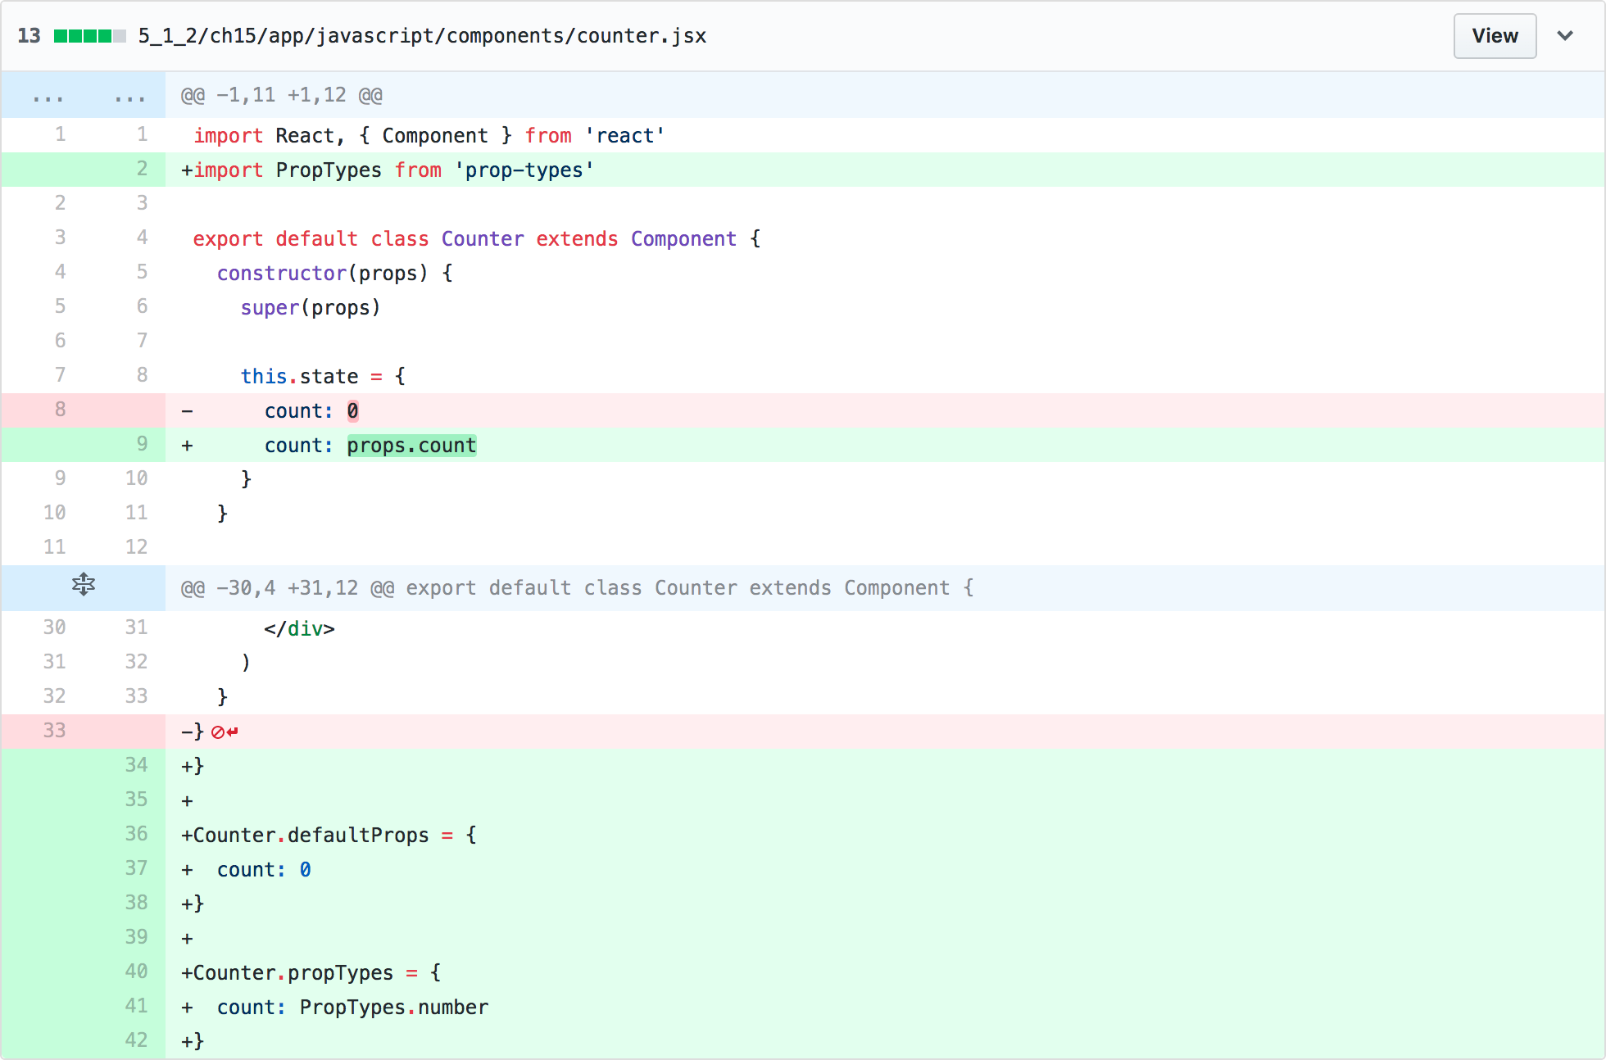The width and height of the screenshot is (1606, 1060).
Task: Select new line number 2
Action: pos(142,169)
